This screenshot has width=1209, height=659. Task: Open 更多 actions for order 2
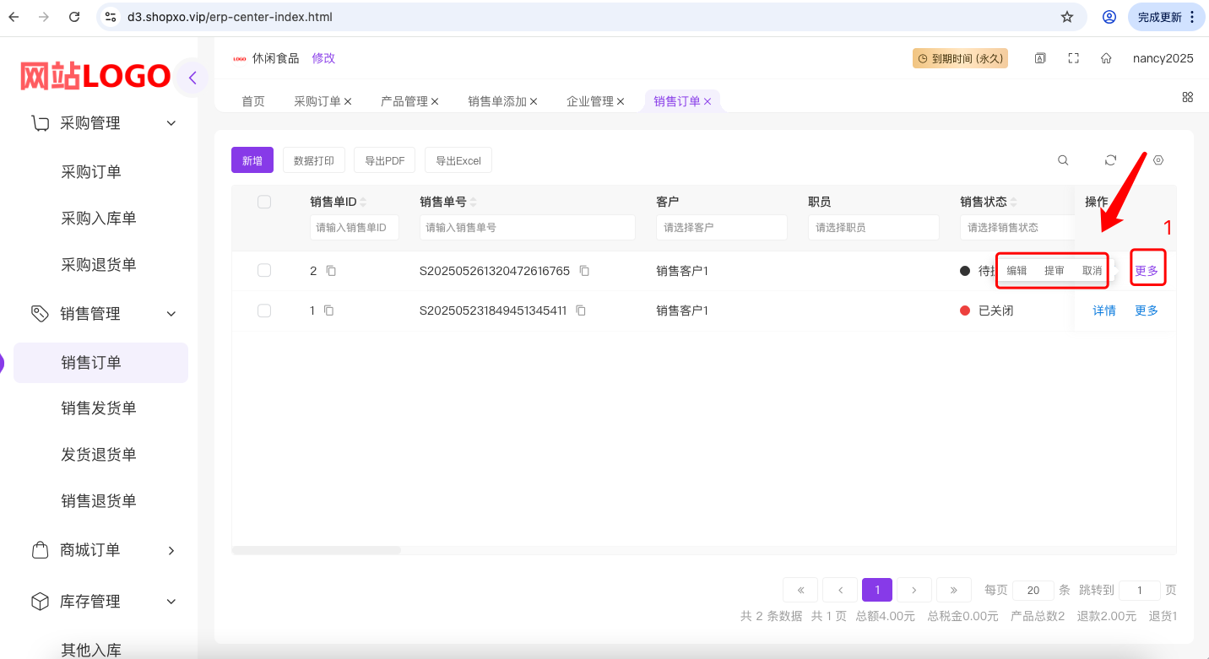coord(1147,271)
